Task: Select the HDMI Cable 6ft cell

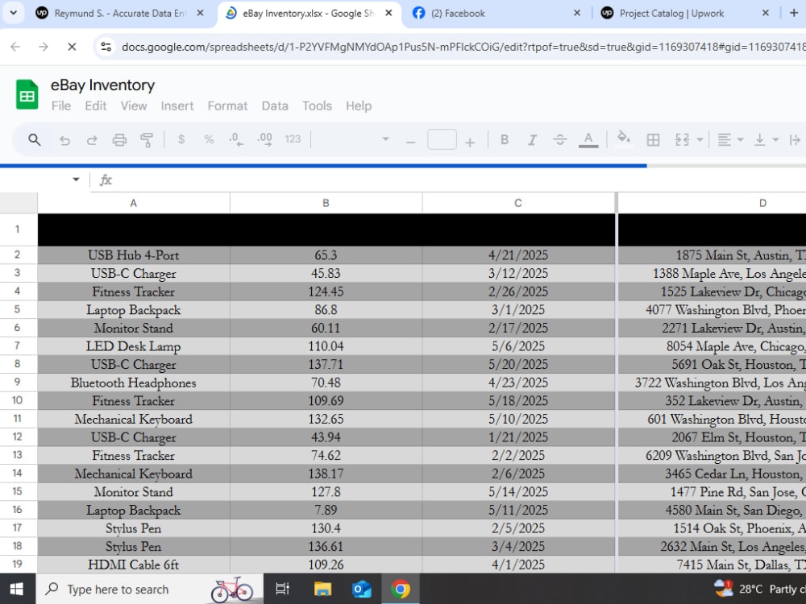Action: point(134,565)
